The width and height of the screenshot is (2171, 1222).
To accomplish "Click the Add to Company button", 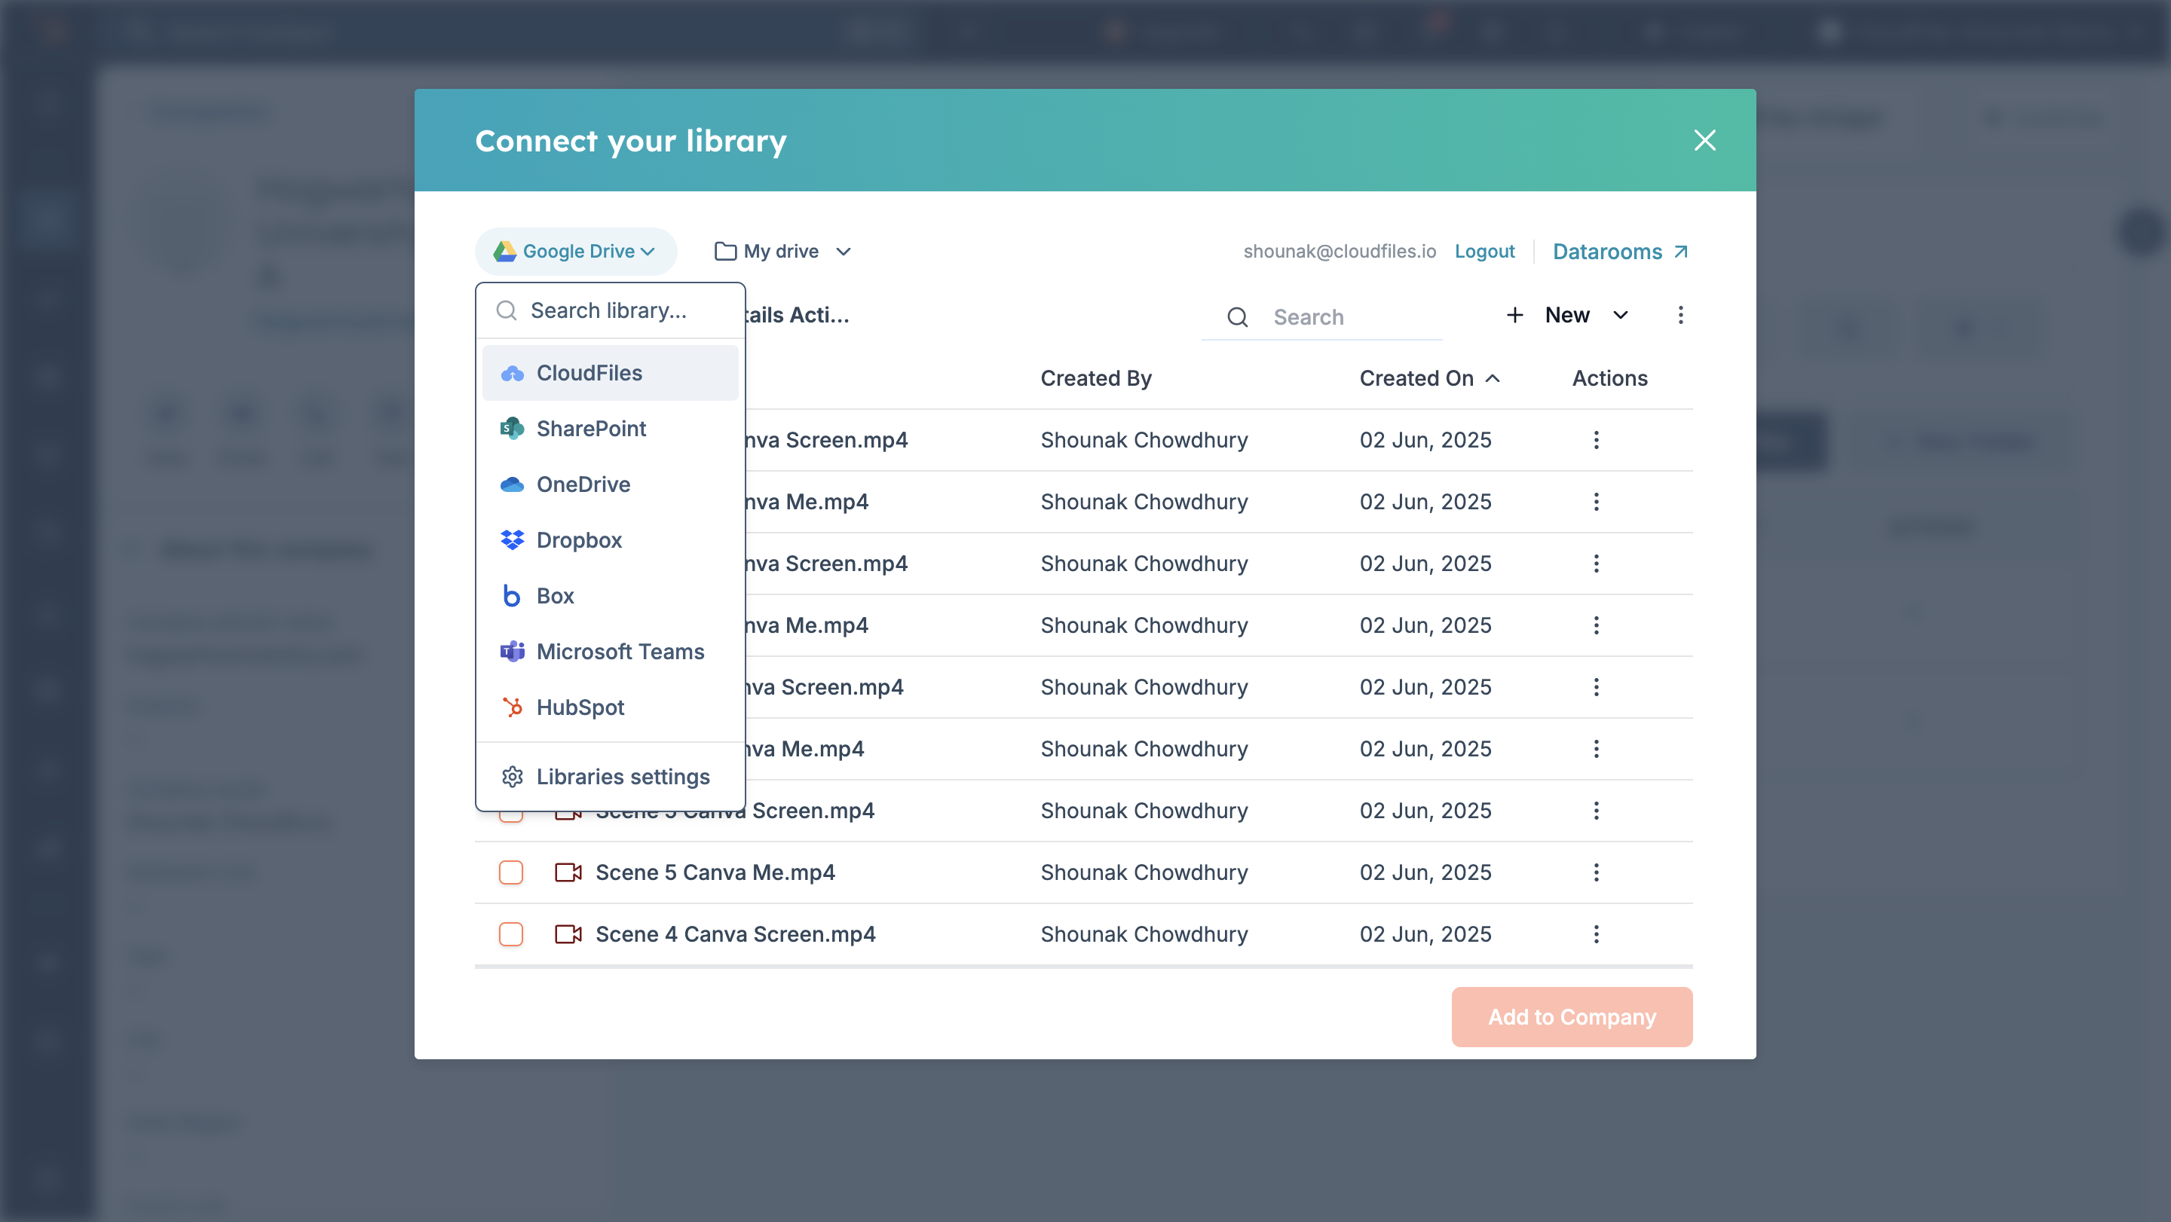I will pos(1572,1016).
